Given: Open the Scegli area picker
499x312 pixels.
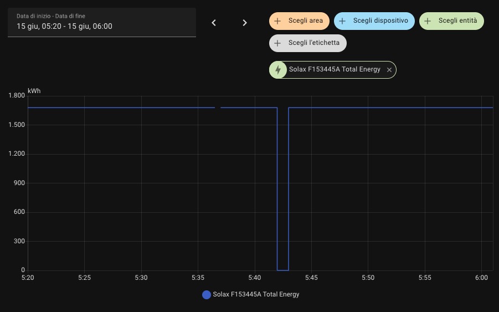Looking at the screenshot, I should click(299, 21).
